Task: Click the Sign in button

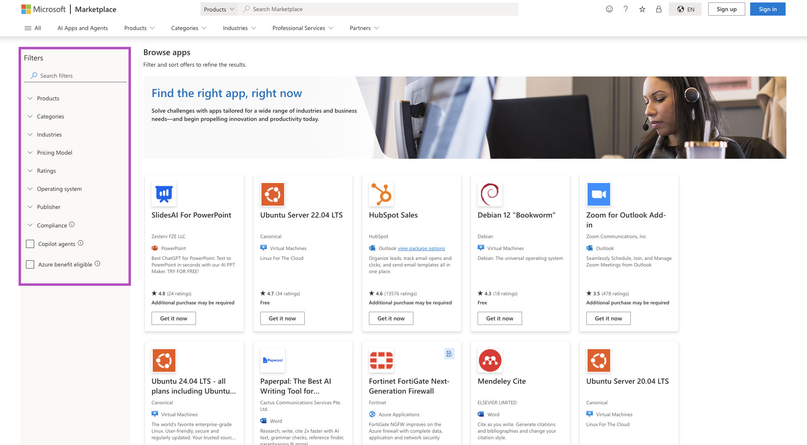Action: pos(767,9)
